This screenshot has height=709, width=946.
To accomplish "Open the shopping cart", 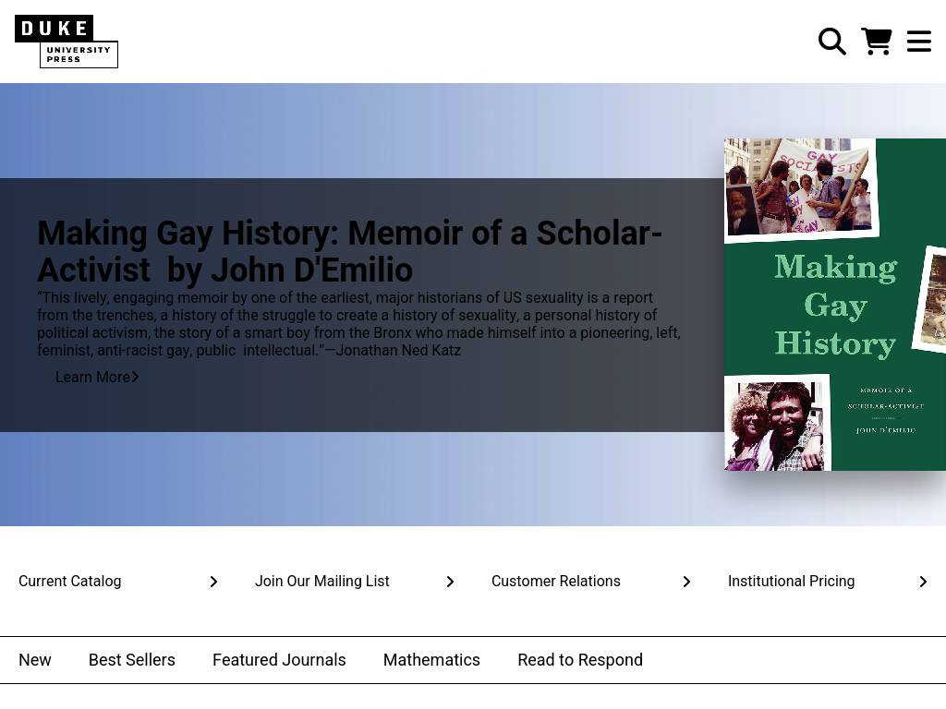I will [876, 42].
